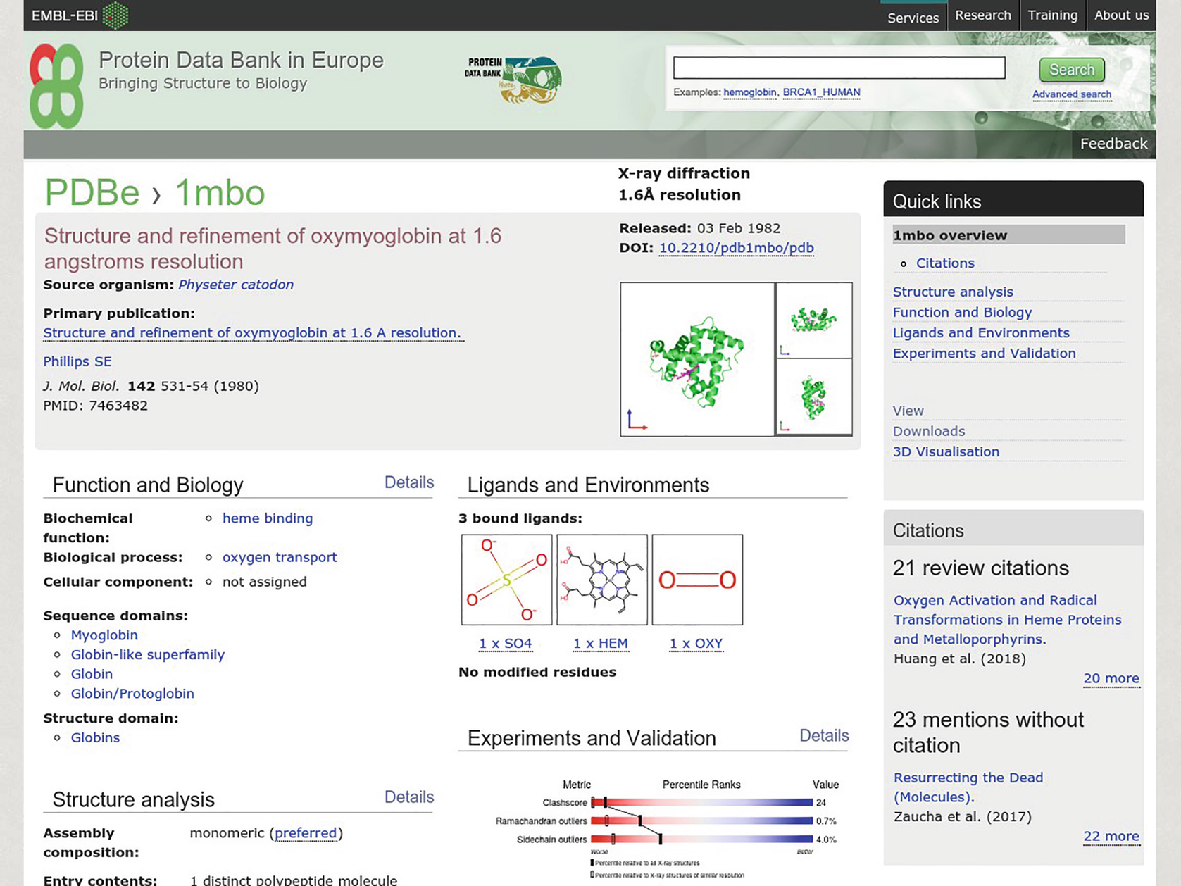Open the bottom-right small structure view thumbnail
This screenshot has height=886, width=1181.
click(x=814, y=397)
